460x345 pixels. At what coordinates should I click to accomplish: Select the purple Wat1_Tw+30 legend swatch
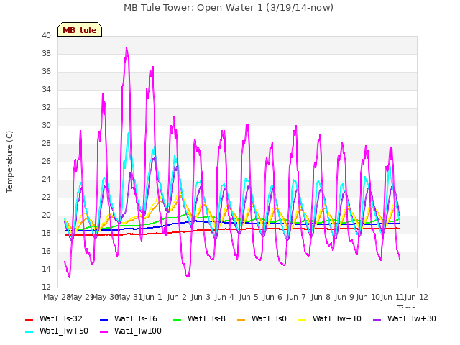[377, 319]
